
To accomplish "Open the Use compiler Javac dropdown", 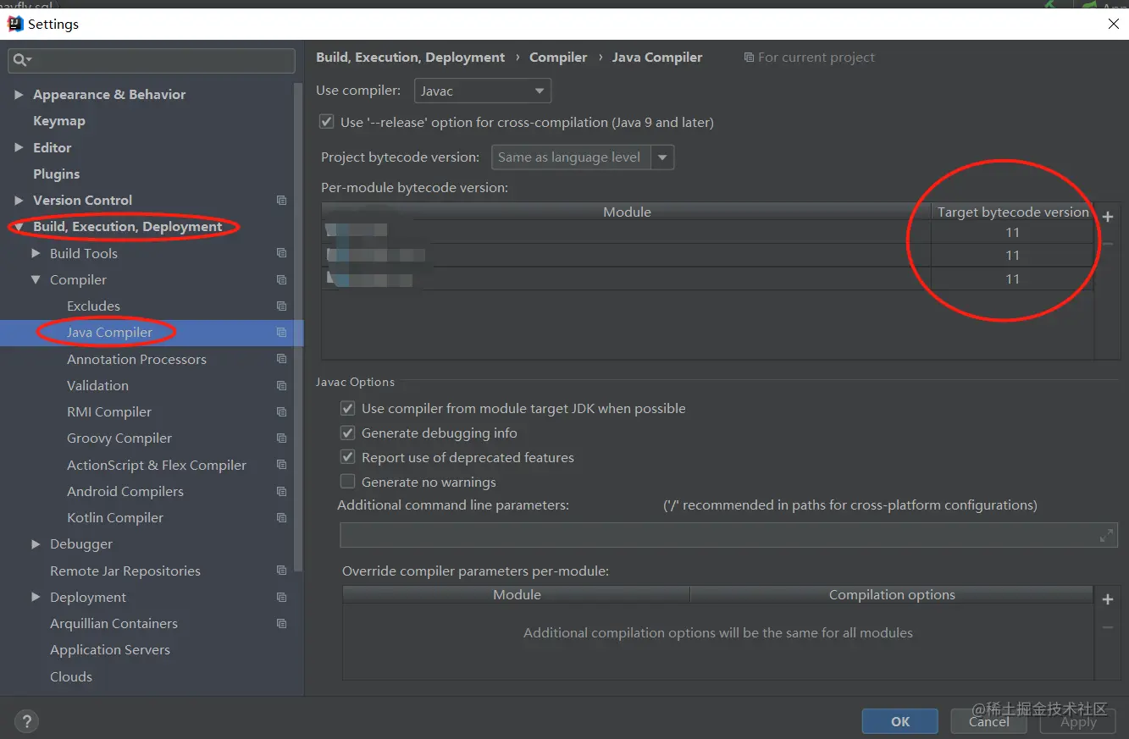I will click(x=483, y=91).
